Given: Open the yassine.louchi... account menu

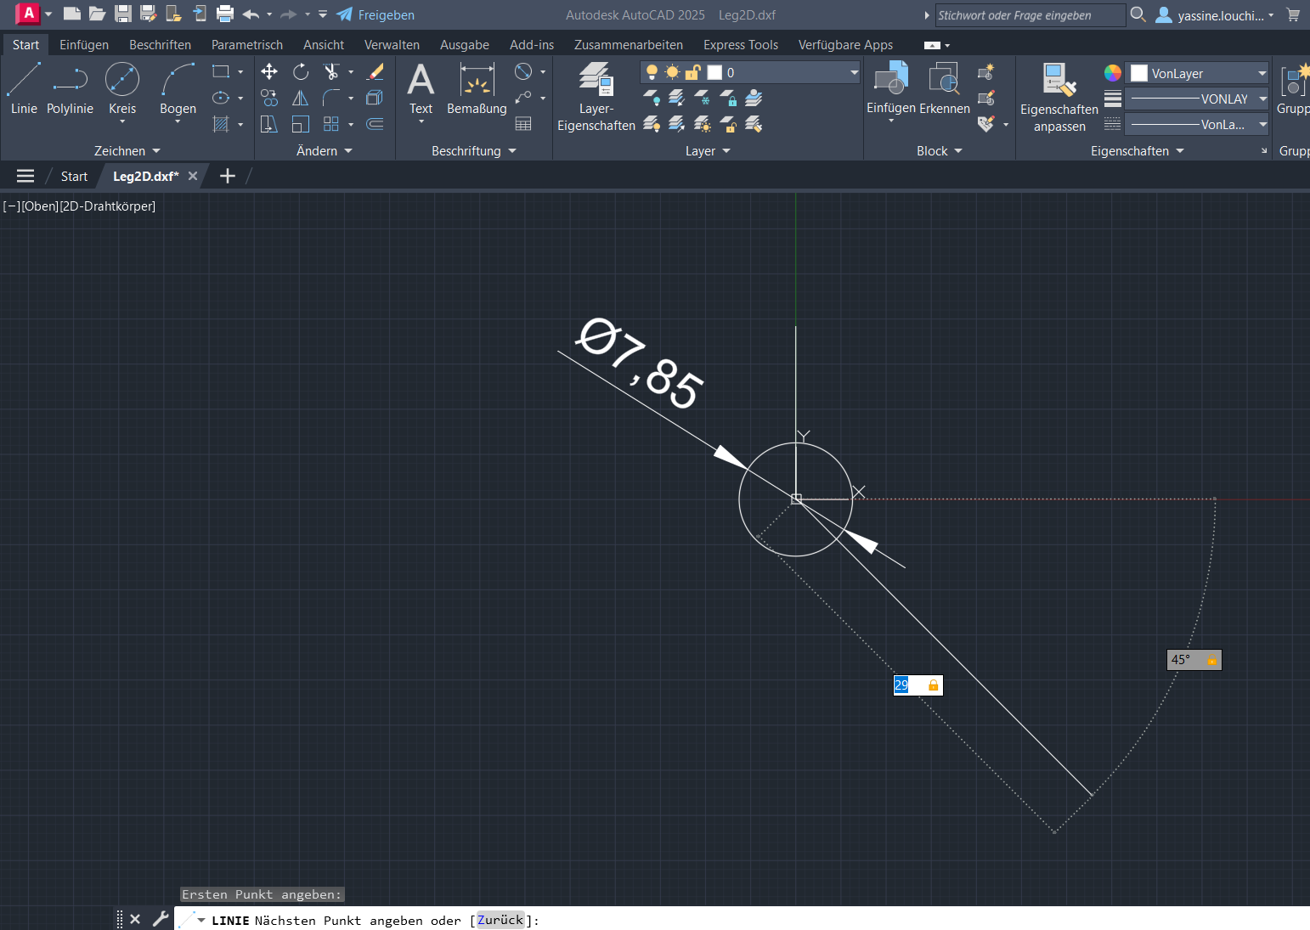Looking at the screenshot, I should tap(1215, 14).
